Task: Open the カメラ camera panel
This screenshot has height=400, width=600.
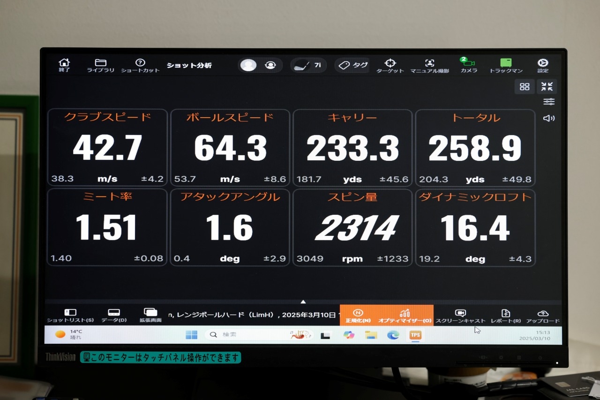Action: coord(468,65)
